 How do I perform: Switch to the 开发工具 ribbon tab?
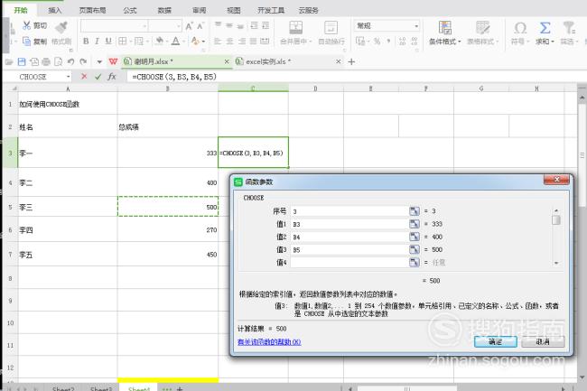tap(271, 11)
